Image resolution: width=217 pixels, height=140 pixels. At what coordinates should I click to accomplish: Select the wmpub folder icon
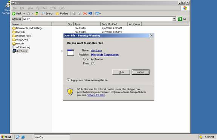[14, 44]
